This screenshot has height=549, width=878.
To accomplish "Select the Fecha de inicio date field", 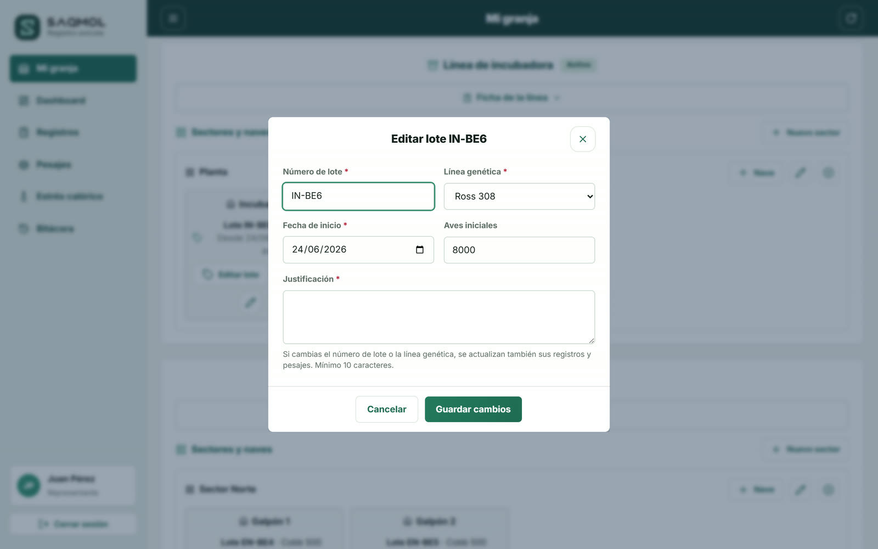I will [x=358, y=250].
